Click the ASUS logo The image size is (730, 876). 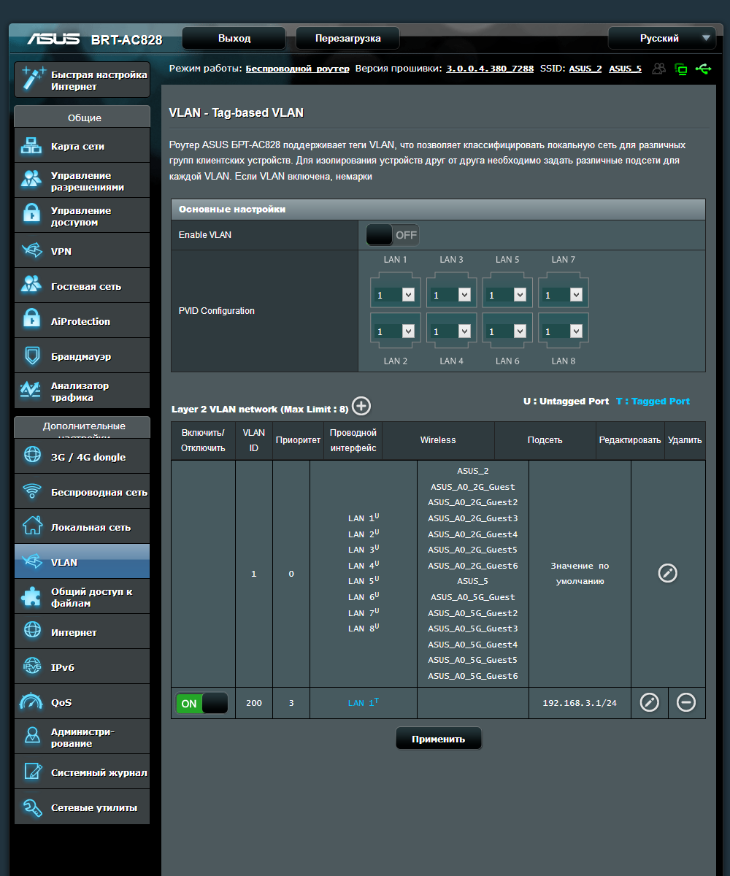point(53,39)
